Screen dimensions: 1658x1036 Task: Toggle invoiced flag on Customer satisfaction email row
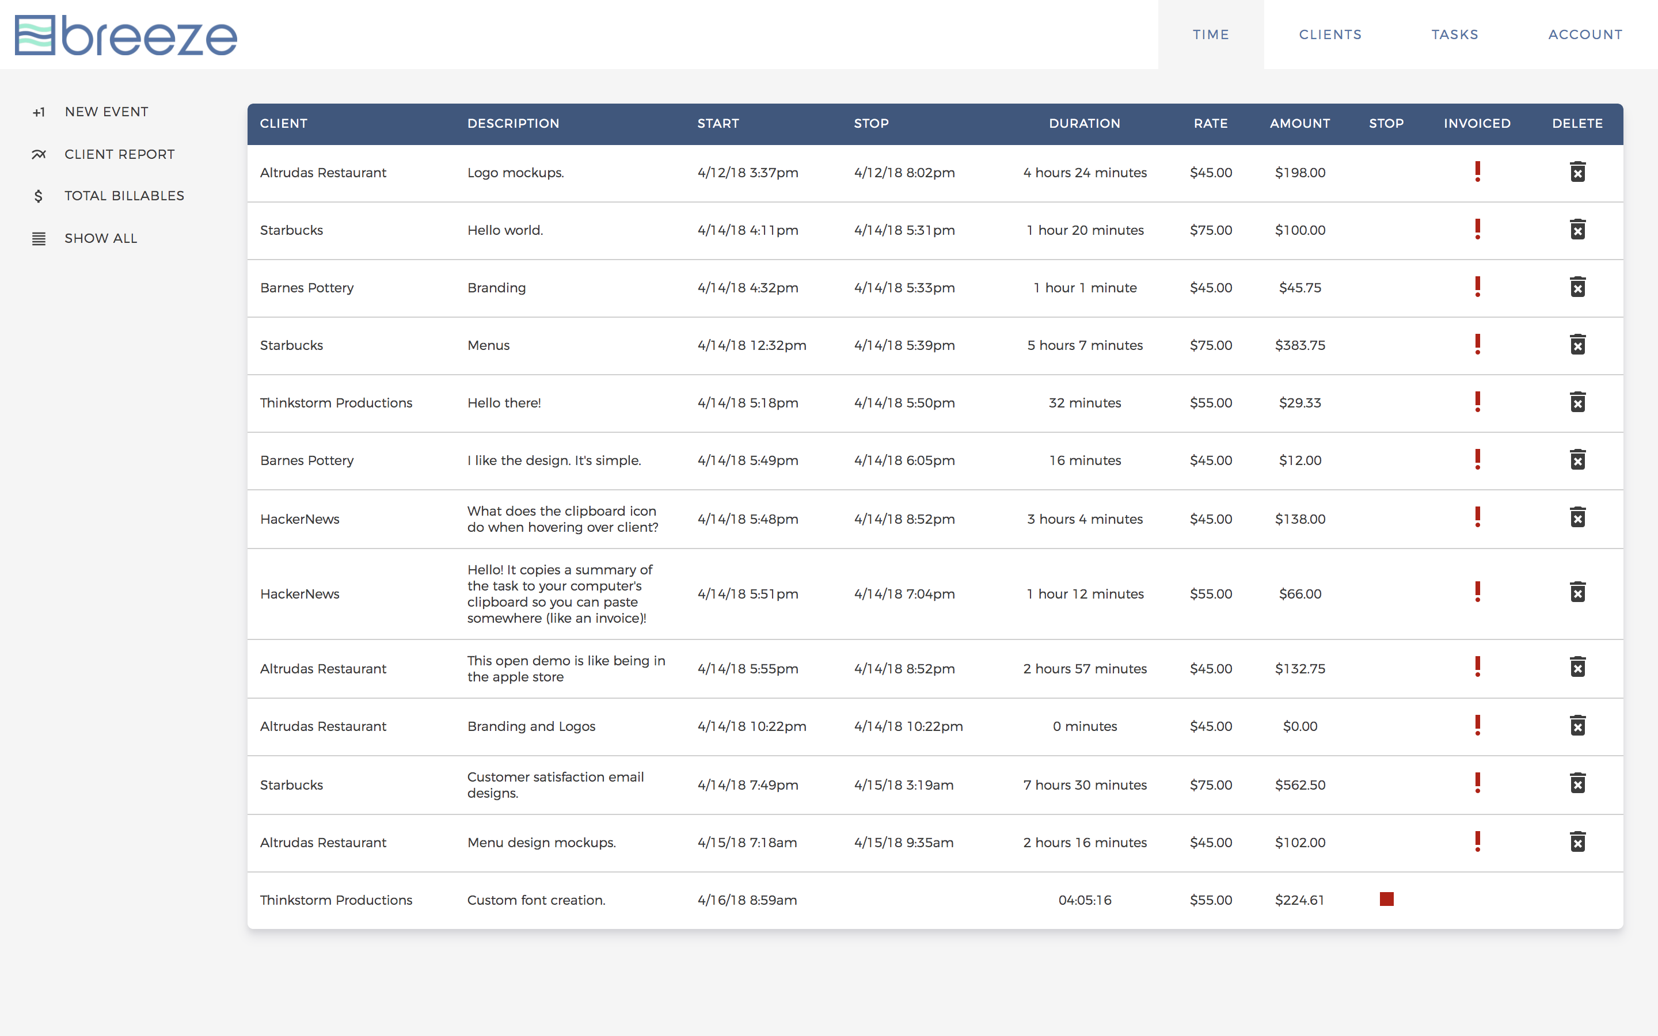(1477, 783)
